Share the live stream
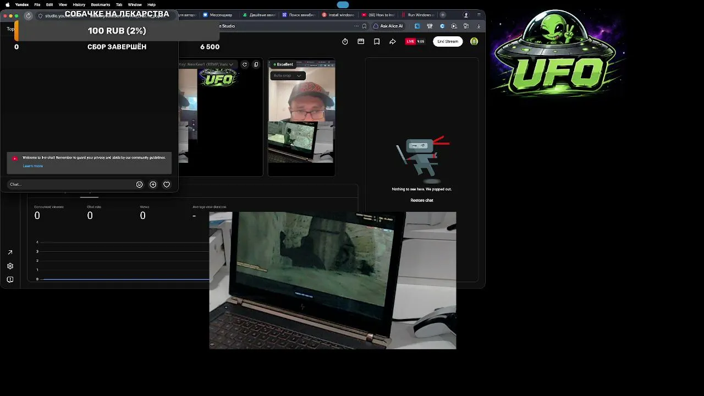This screenshot has height=396, width=704. click(x=393, y=41)
